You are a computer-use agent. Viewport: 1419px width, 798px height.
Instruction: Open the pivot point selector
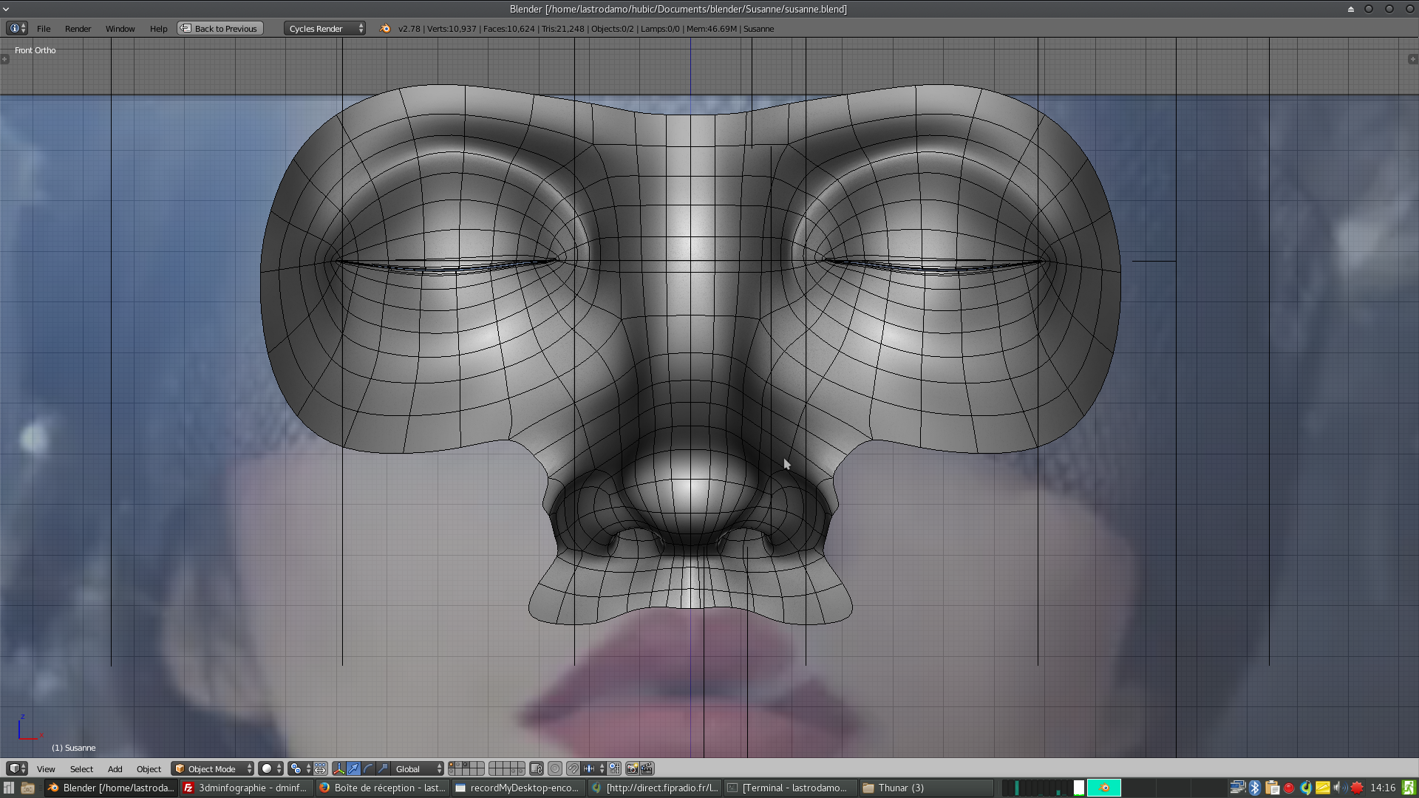(x=300, y=769)
